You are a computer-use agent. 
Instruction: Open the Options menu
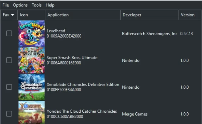click(x=20, y=5)
